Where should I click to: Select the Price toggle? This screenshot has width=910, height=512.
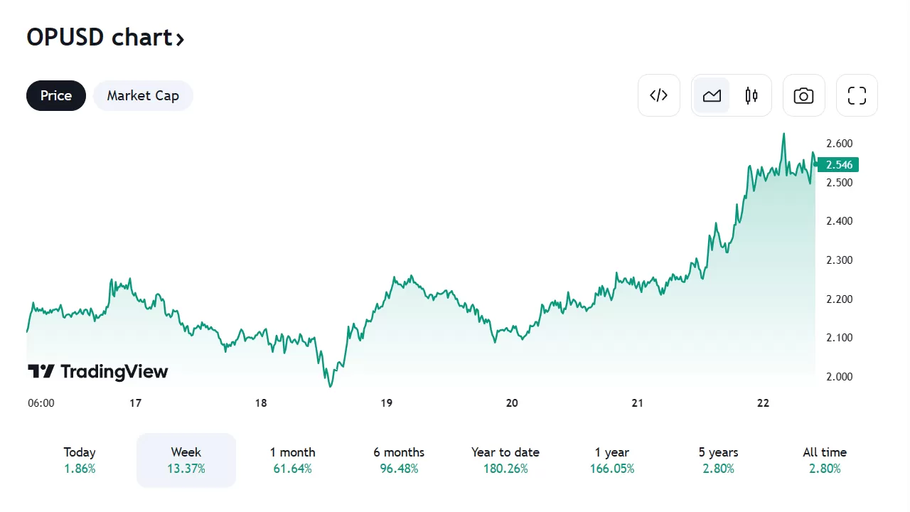[56, 95]
